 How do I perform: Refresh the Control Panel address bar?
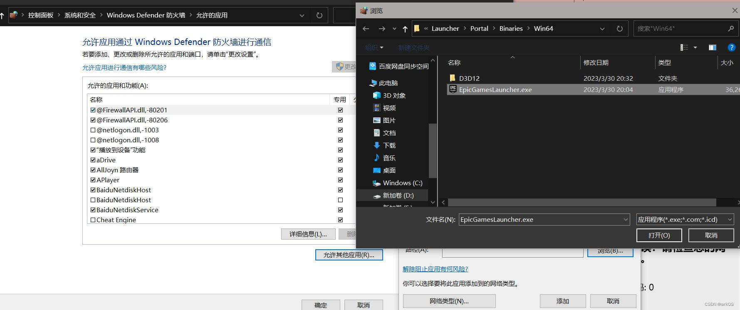319,15
